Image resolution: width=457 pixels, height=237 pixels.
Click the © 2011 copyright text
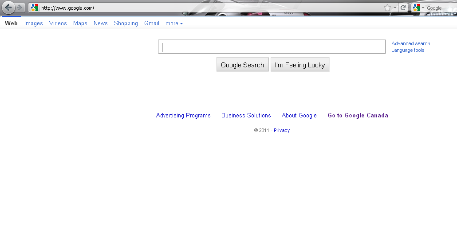[x=261, y=130]
